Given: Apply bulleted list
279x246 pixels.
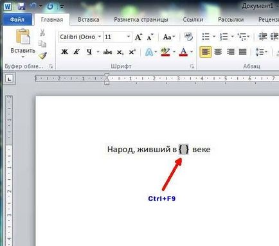Looking at the screenshot, I should point(206,37).
